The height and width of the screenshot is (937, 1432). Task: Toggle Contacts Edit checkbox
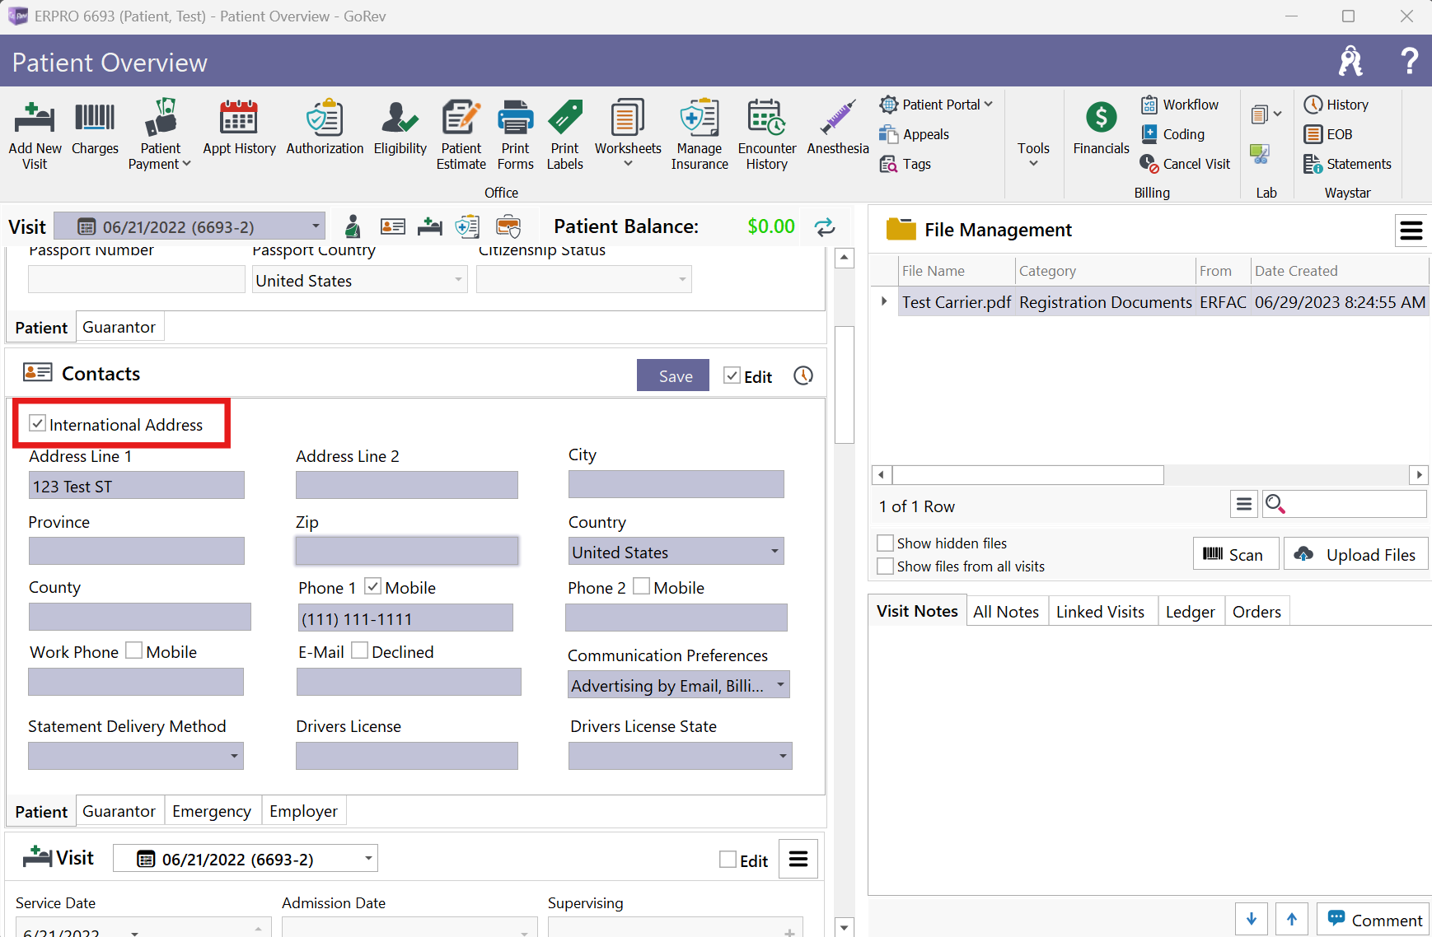click(732, 375)
